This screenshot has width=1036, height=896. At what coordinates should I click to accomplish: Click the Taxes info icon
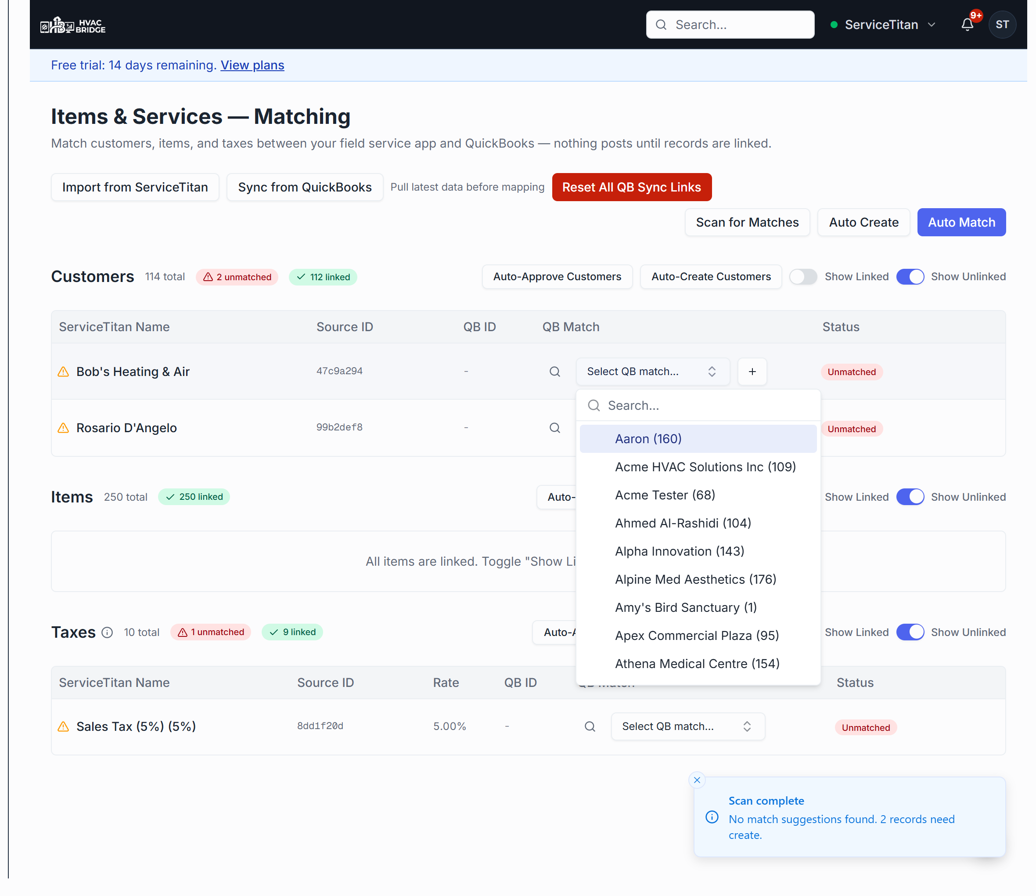coord(107,633)
